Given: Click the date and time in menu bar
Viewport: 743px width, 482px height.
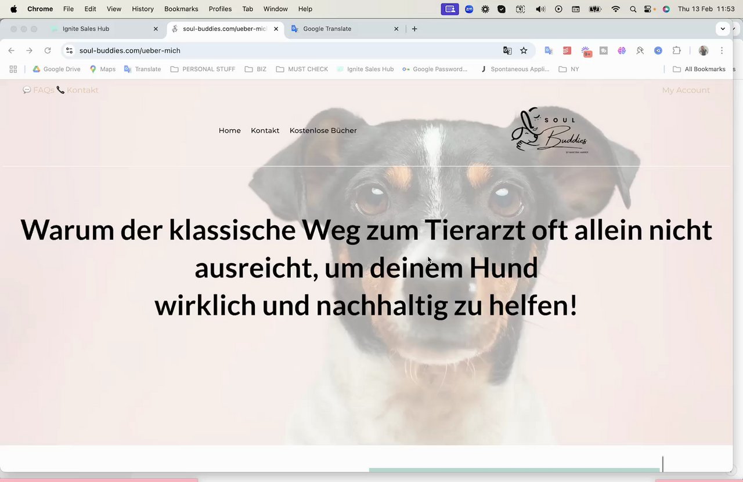Looking at the screenshot, I should [x=706, y=9].
